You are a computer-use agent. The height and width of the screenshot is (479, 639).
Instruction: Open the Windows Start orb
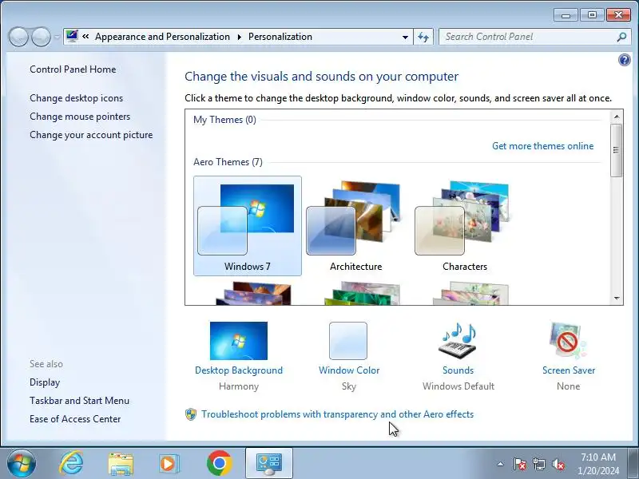(22, 463)
